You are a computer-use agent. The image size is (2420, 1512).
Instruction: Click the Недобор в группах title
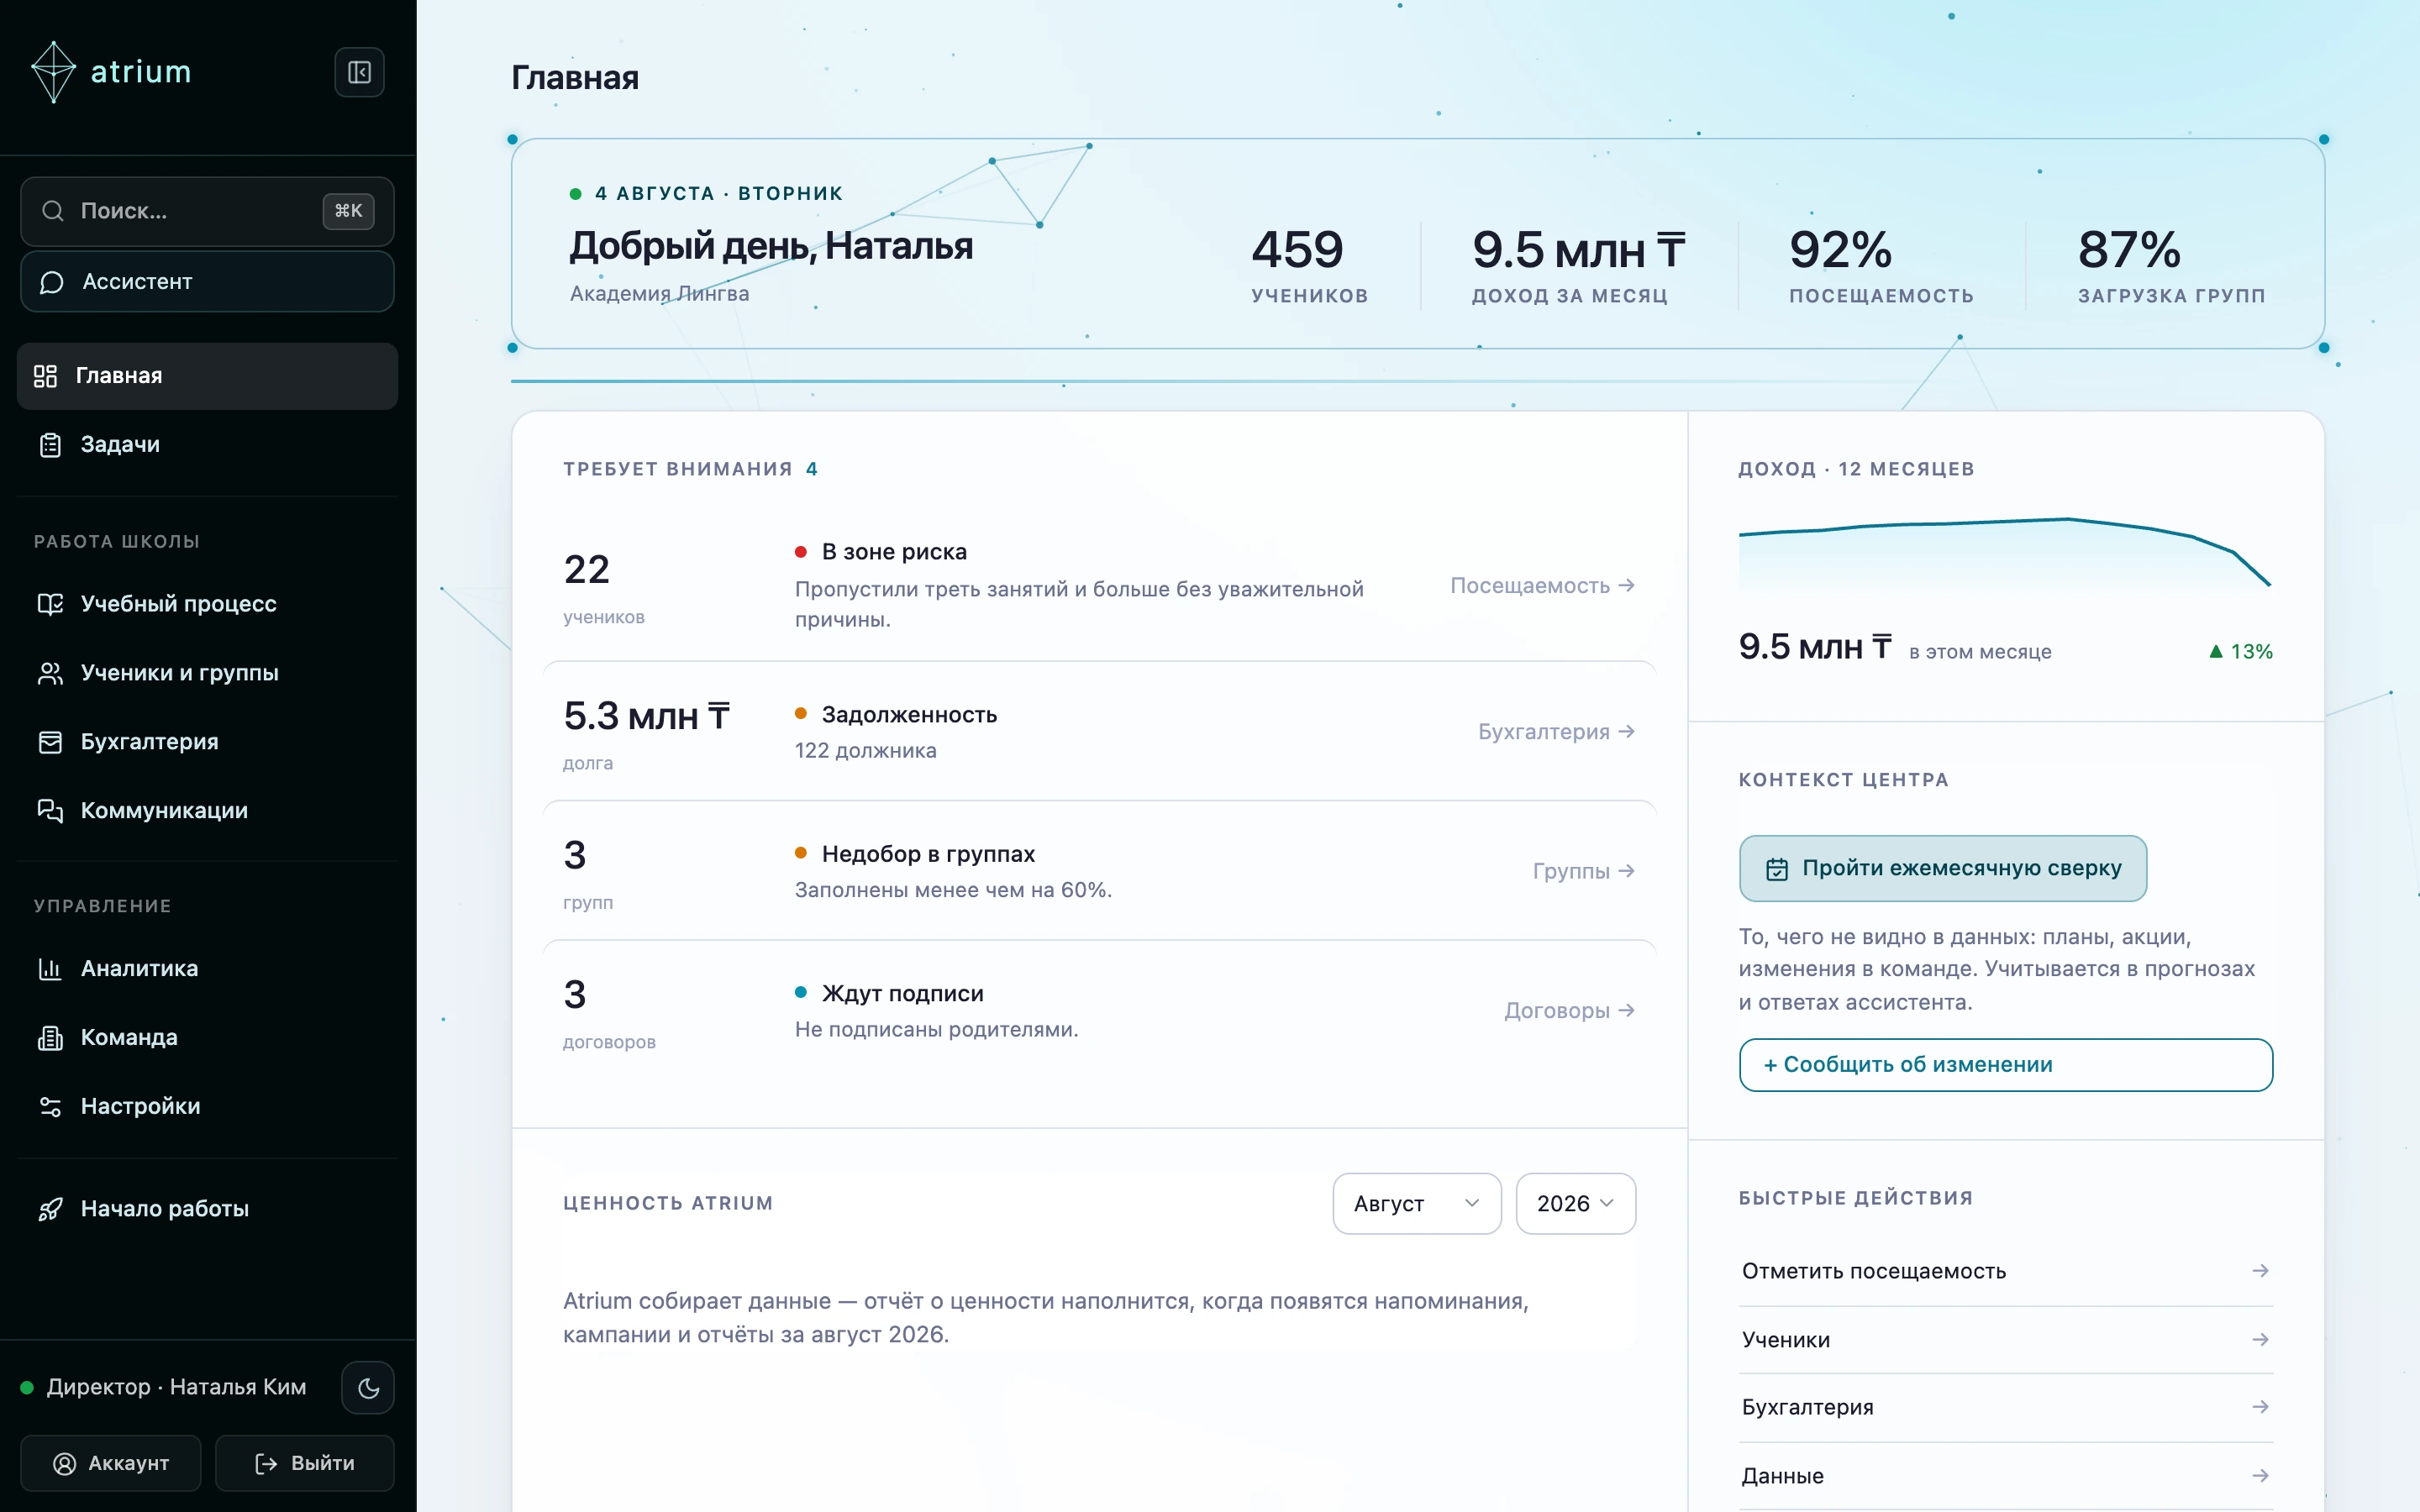pyautogui.click(x=928, y=854)
